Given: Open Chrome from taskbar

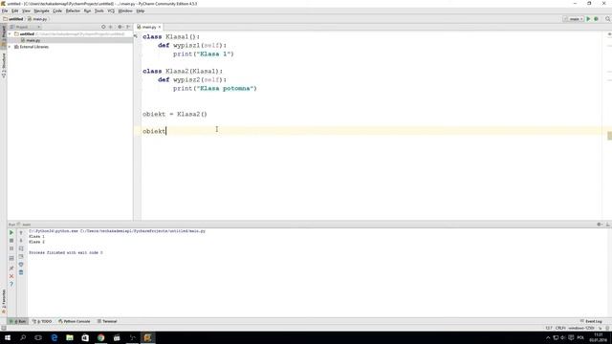Looking at the screenshot, I should pos(100,337).
